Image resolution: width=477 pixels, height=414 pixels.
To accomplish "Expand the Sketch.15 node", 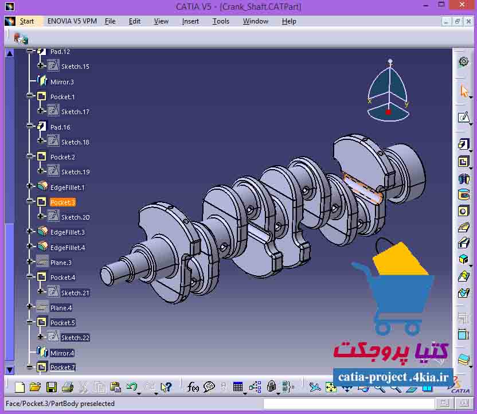I will point(40,65).
